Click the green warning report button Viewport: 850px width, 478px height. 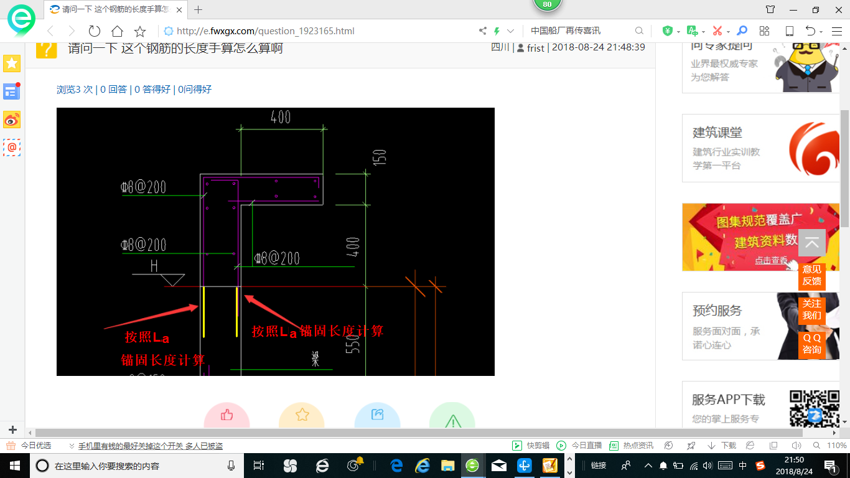[x=452, y=415]
